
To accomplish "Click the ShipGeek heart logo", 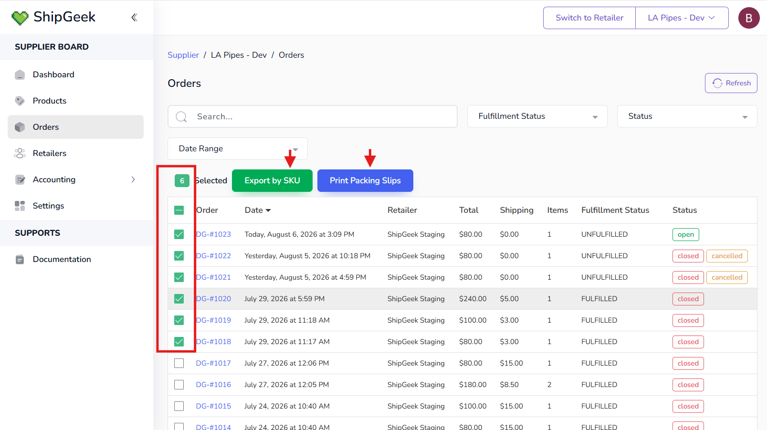I will tap(20, 18).
